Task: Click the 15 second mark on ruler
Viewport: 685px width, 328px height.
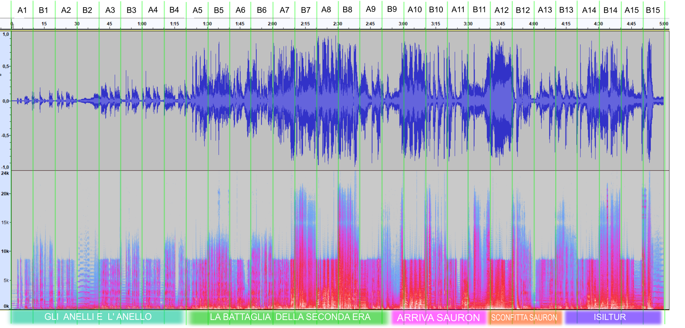Action: (44, 24)
